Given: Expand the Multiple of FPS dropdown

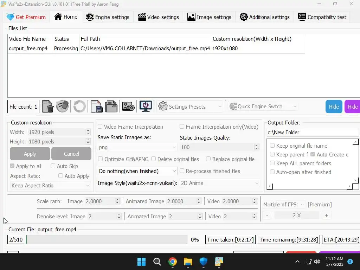Looking at the screenshot, I should pos(284,204).
